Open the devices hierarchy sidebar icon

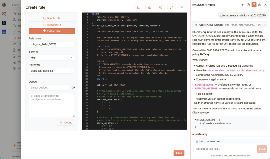[14, 20]
